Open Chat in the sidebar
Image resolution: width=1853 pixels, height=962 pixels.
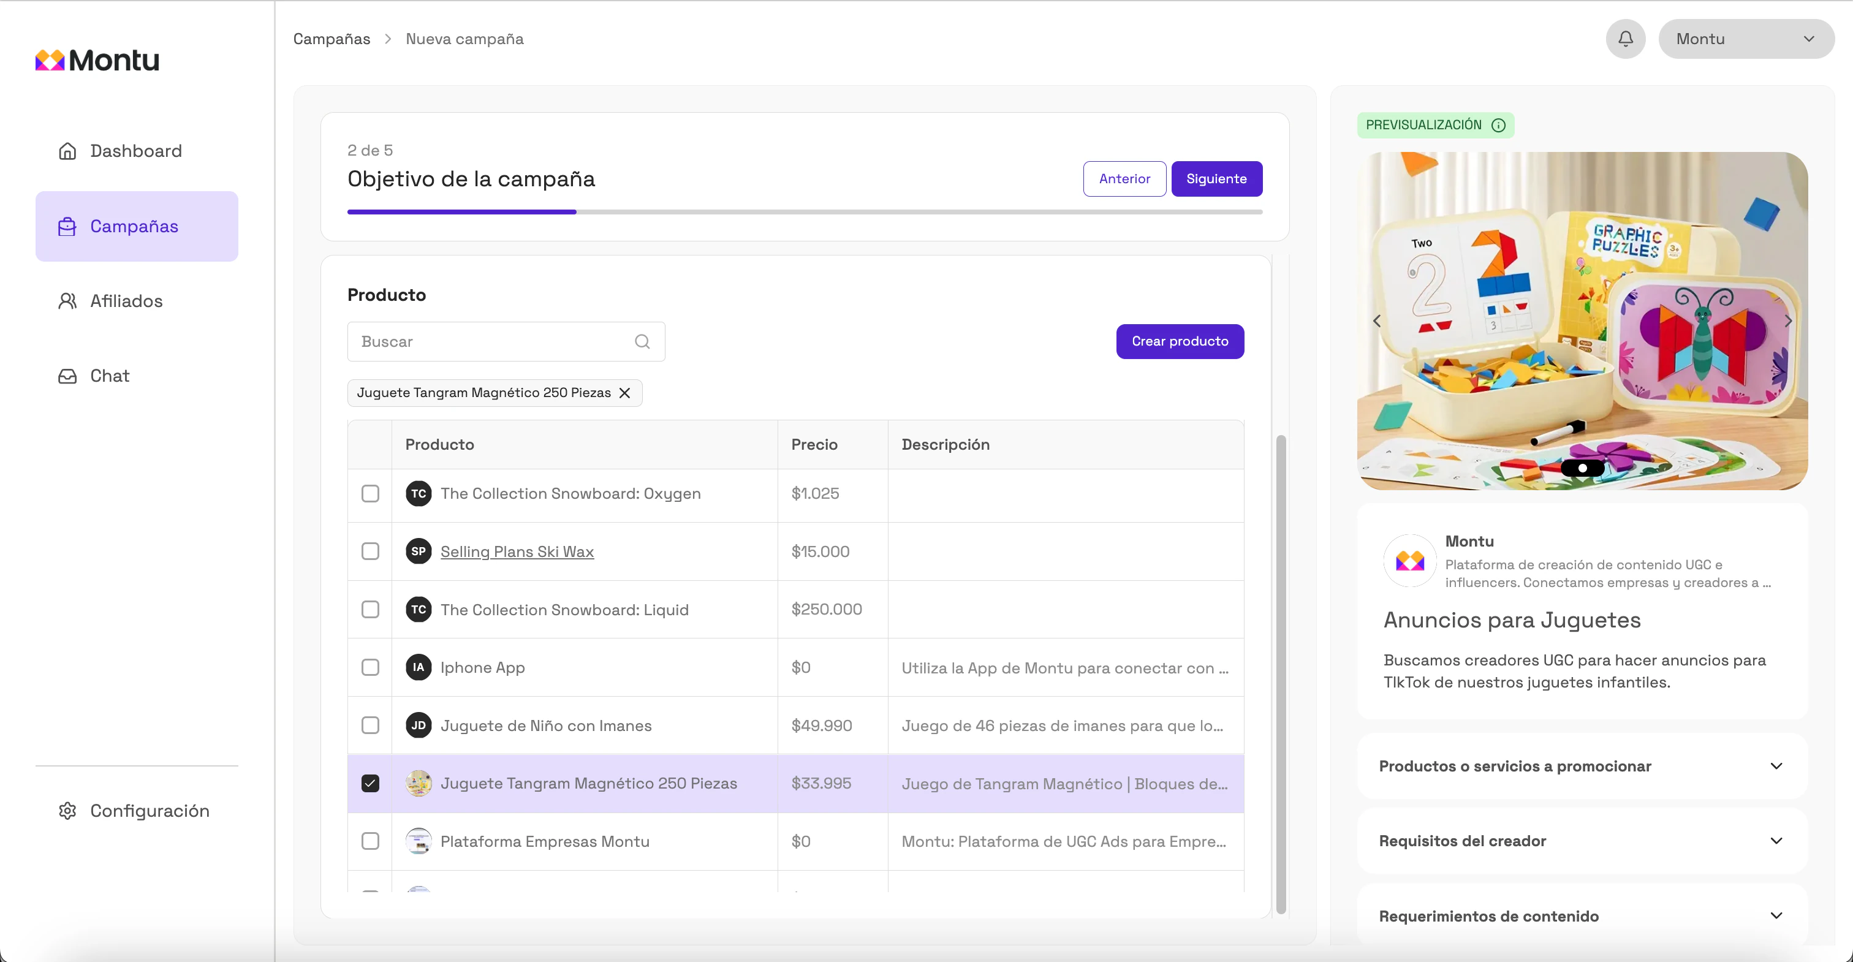[x=137, y=376]
